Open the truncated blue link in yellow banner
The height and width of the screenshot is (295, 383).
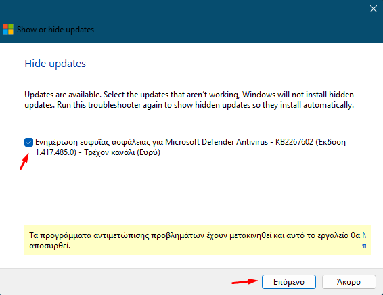[364, 241]
